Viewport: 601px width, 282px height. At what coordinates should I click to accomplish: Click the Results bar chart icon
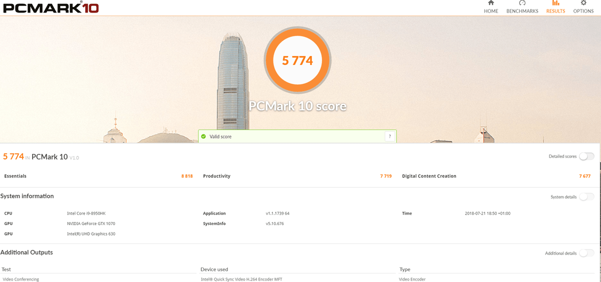click(x=555, y=3)
